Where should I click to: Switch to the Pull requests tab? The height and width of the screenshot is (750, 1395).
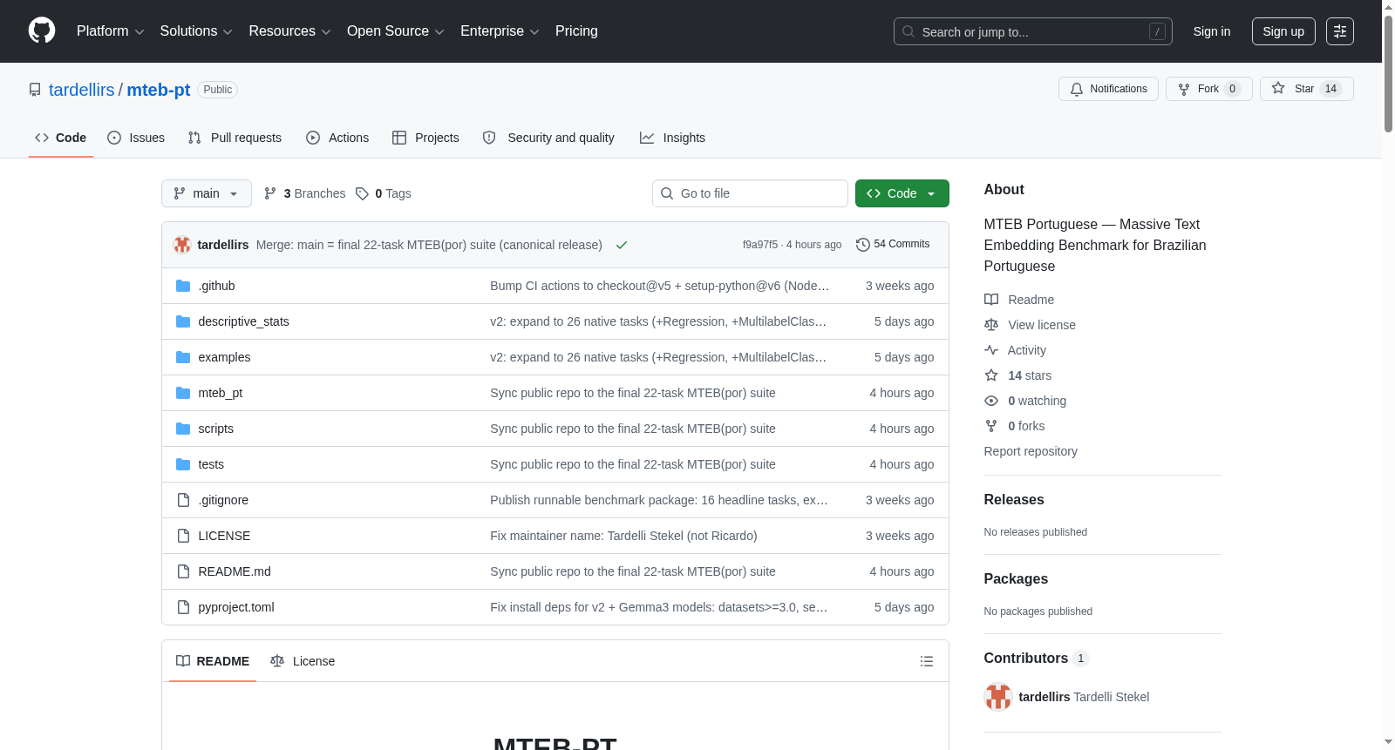pos(235,138)
